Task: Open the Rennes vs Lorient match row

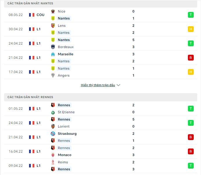Action: point(101,123)
